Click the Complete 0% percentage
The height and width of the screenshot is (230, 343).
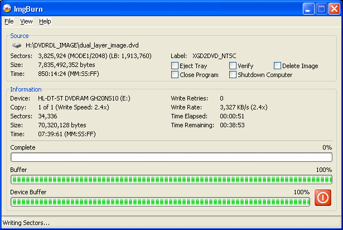click(327, 147)
